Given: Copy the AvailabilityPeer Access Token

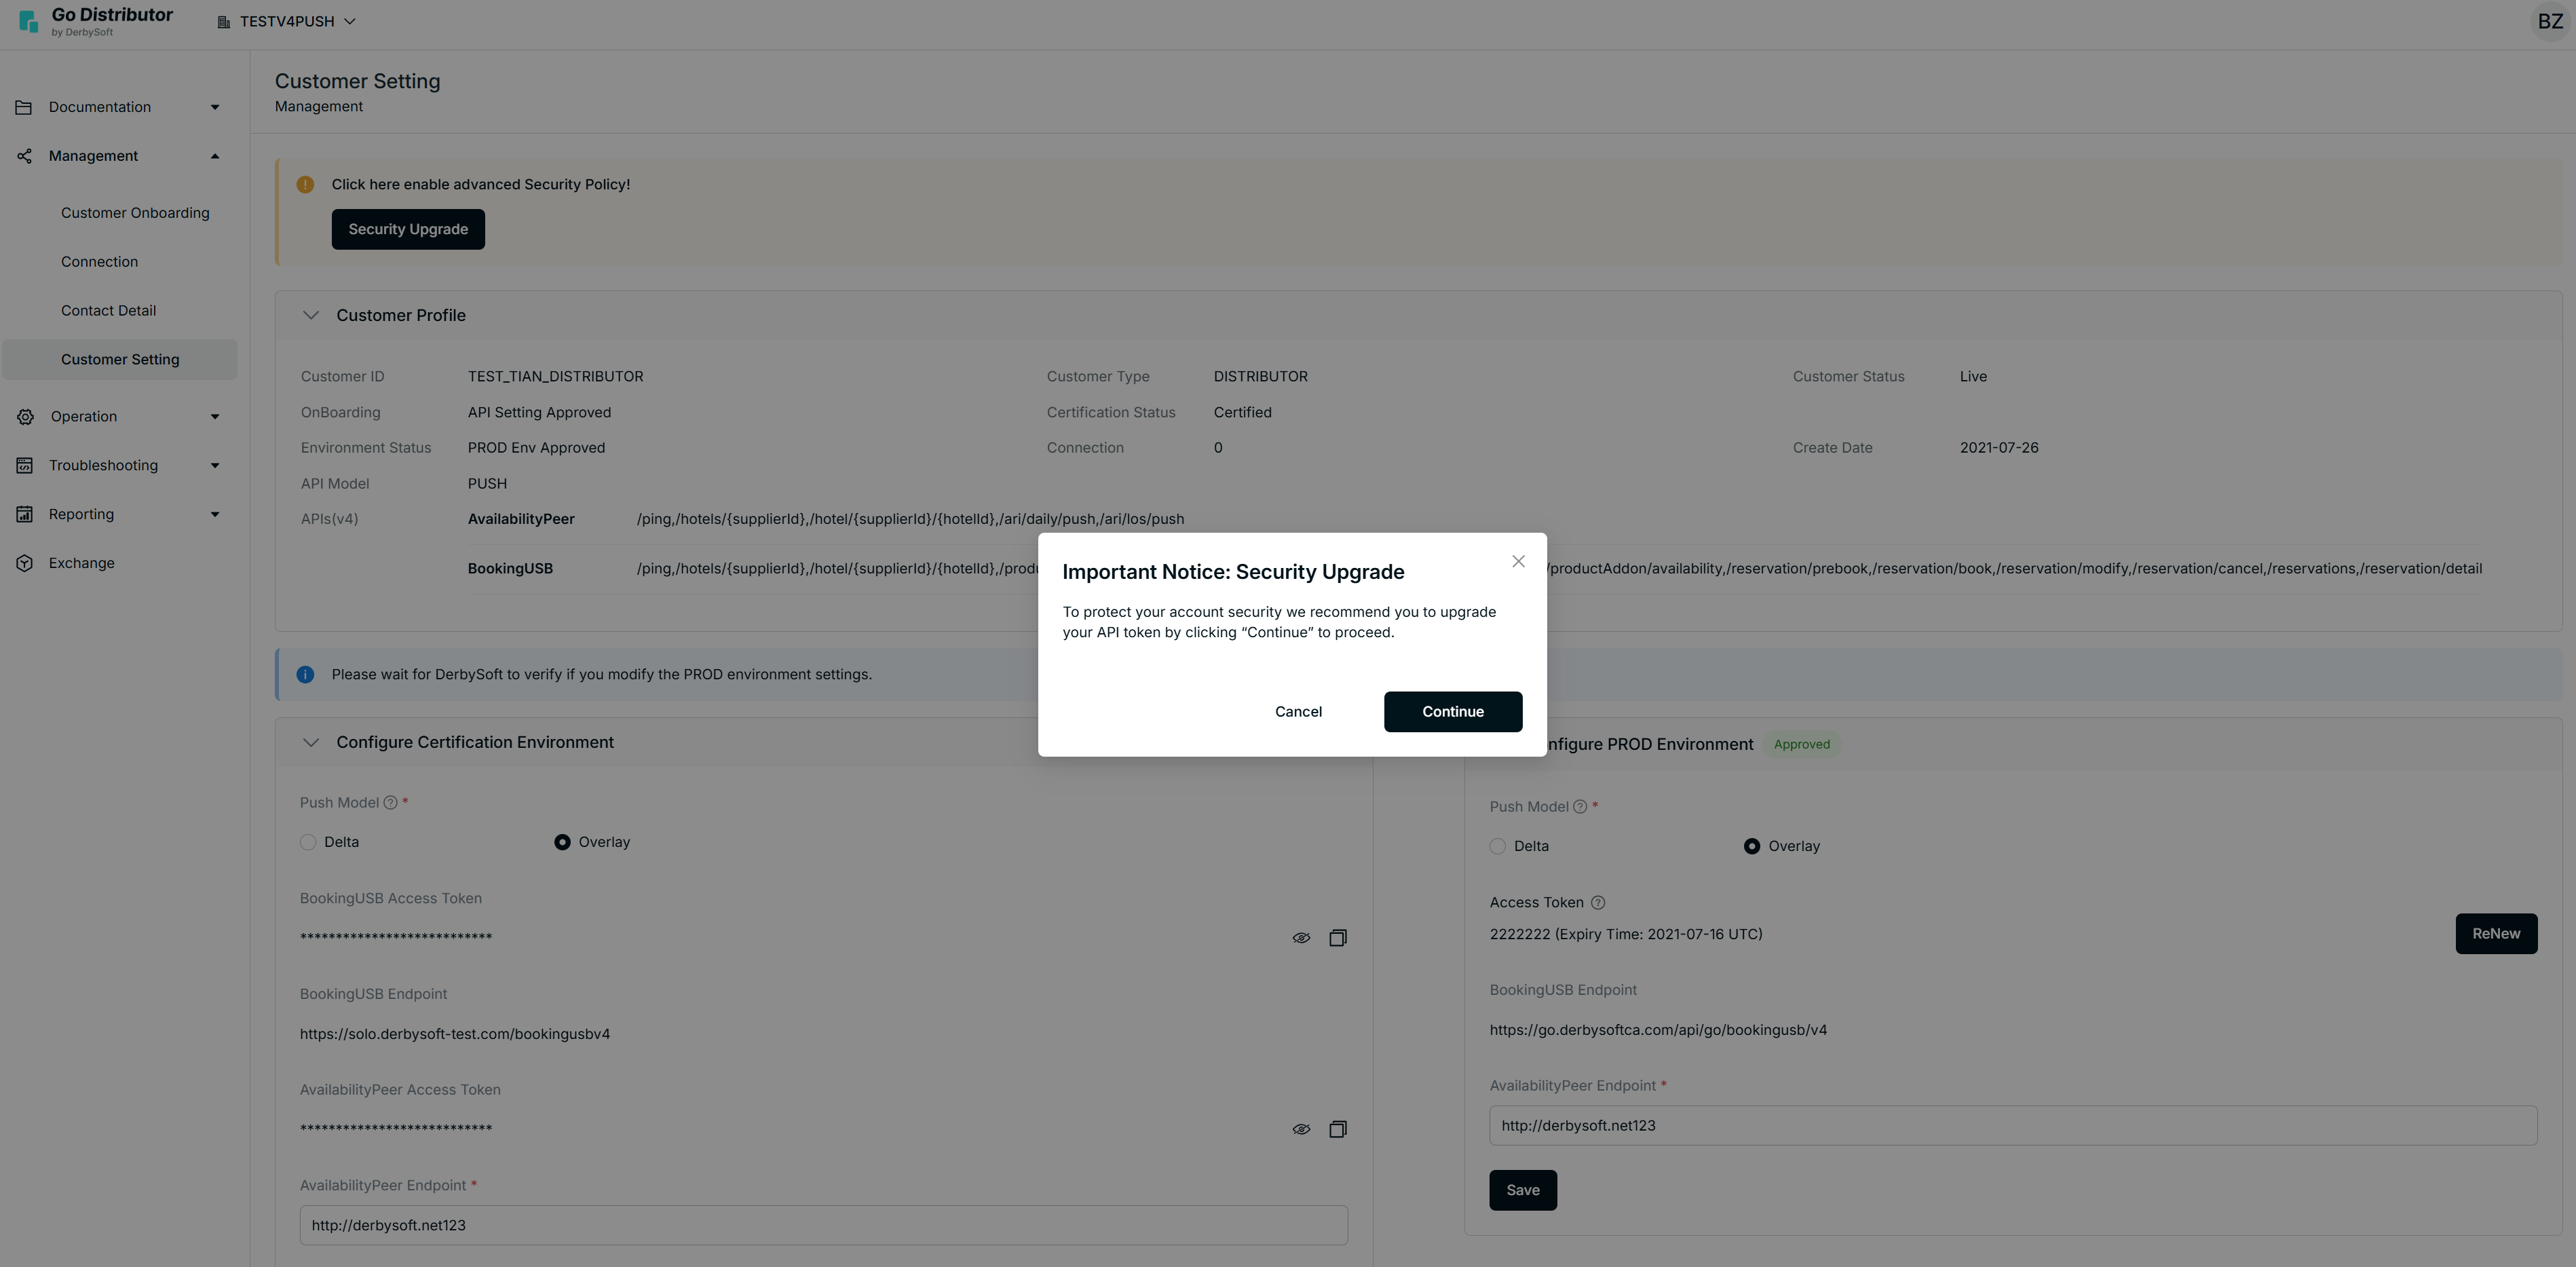Looking at the screenshot, I should [x=1337, y=1129].
